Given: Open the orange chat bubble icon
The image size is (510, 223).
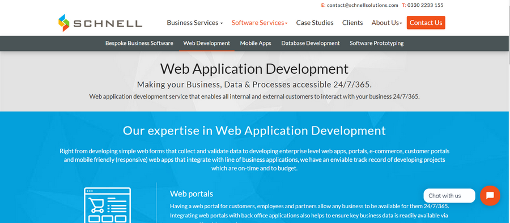Looking at the screenshot, I should 490,195.
